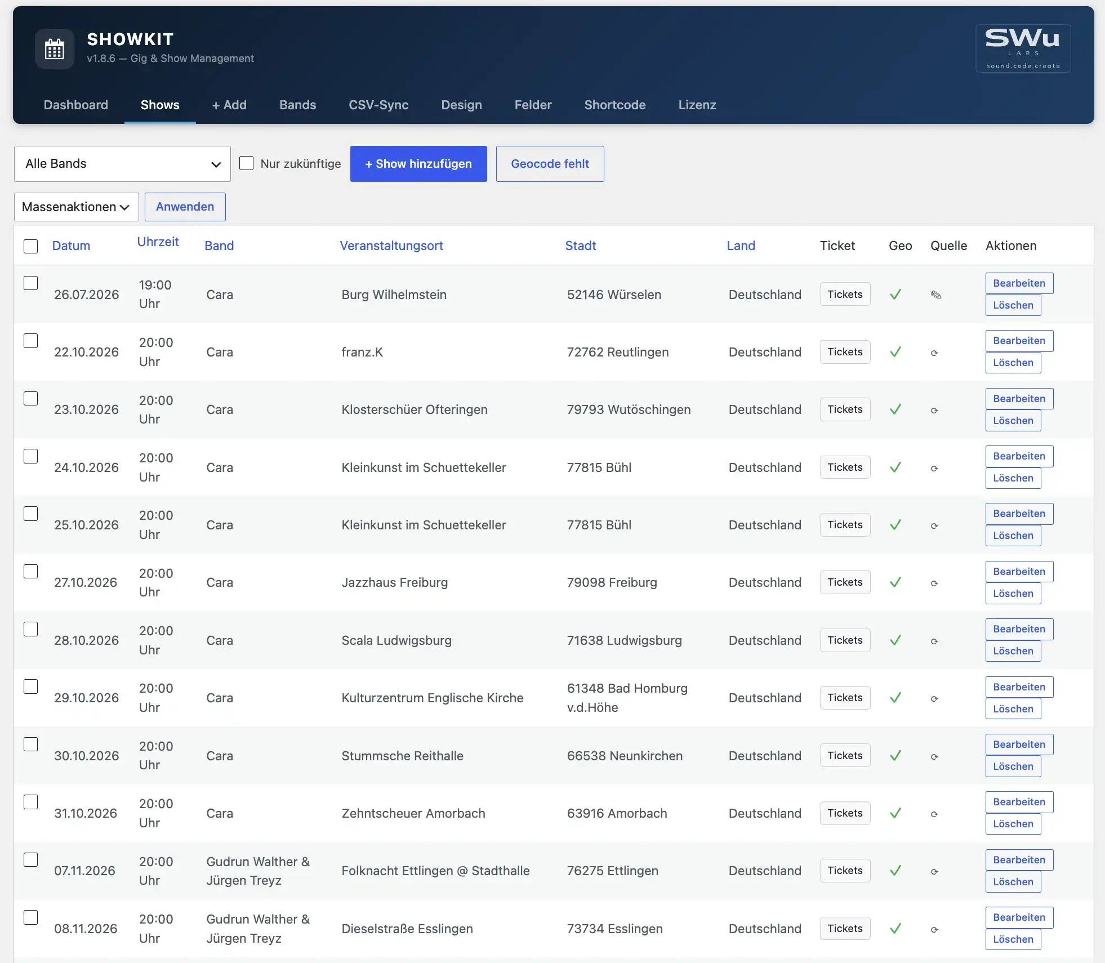Screen dimensions: 1105x963
Task: Select the checkbox for 22.10.2026 show
Action: tap(31, 341)
